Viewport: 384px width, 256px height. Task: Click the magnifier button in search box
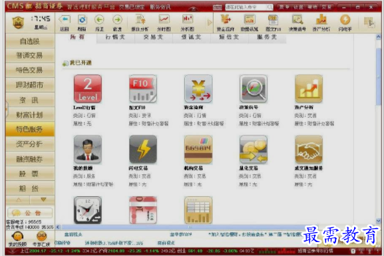click(270, 7)
